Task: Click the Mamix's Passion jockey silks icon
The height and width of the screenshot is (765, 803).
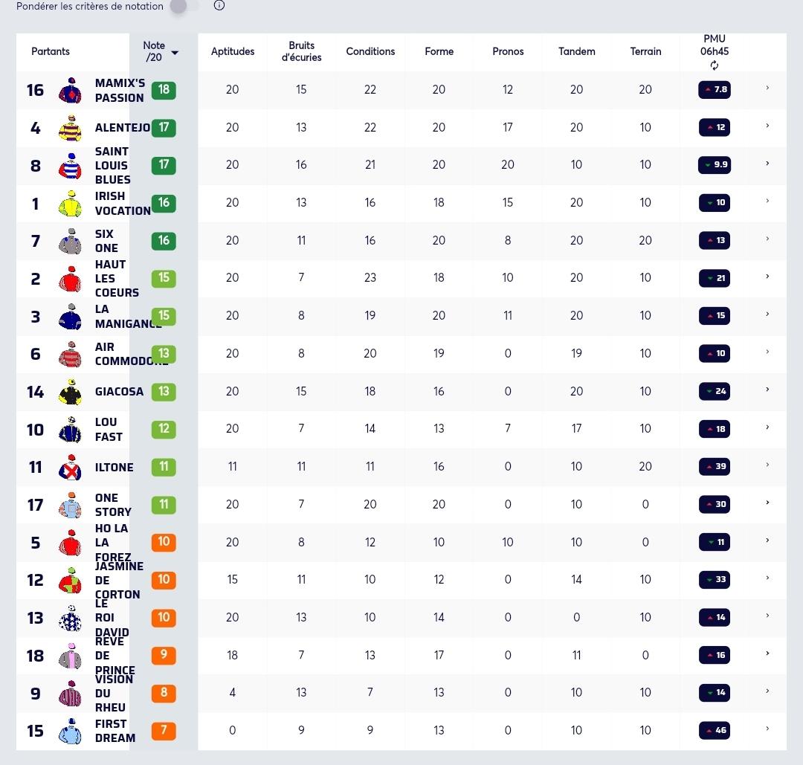Action: (x=70, y=90)
